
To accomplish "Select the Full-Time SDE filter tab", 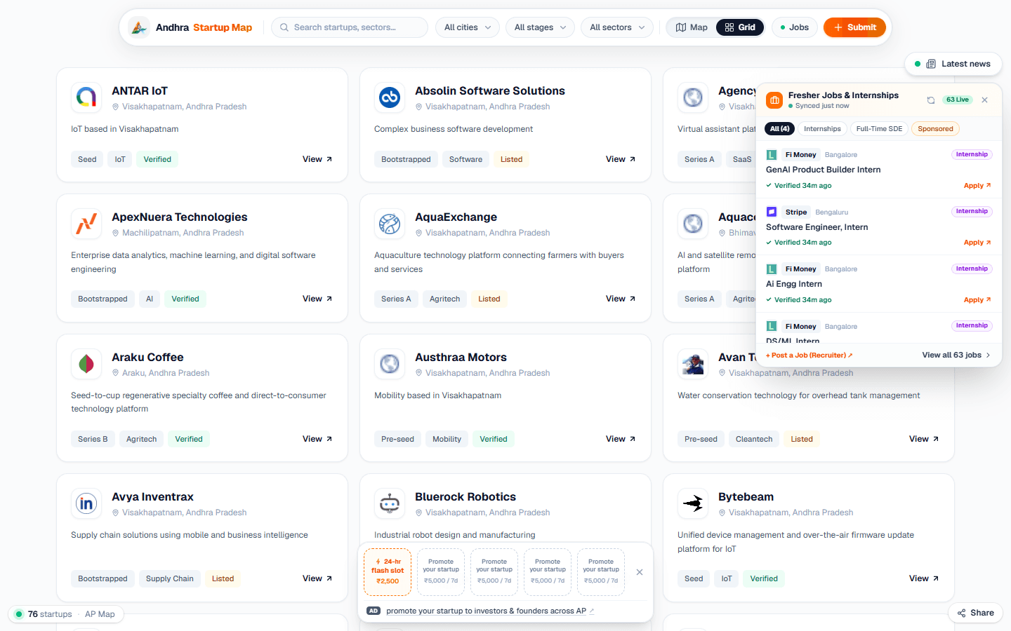I will point(879,129).
